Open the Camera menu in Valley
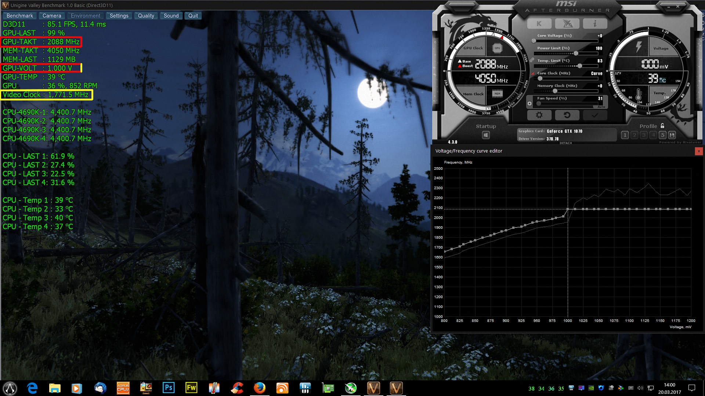This screenshot has height=396, width=705. [x=52, y=16]
